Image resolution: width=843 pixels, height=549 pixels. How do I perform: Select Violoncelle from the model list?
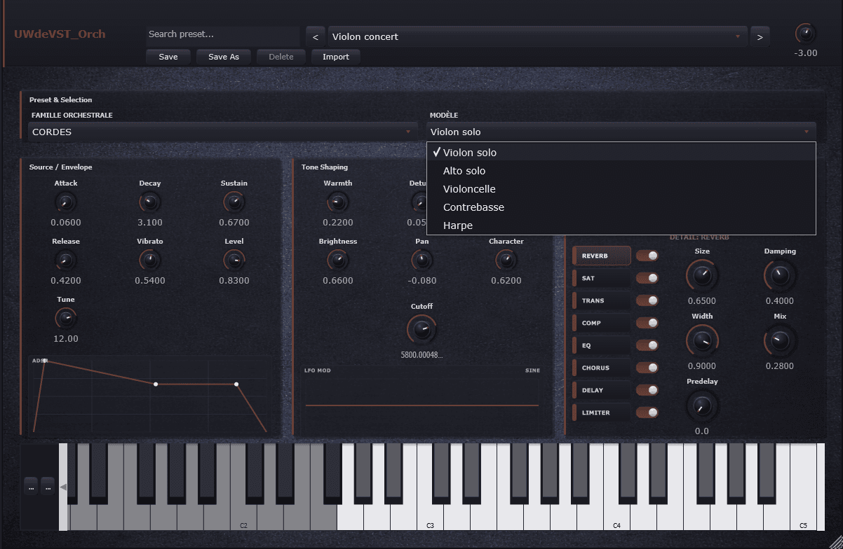click(469, 189)
